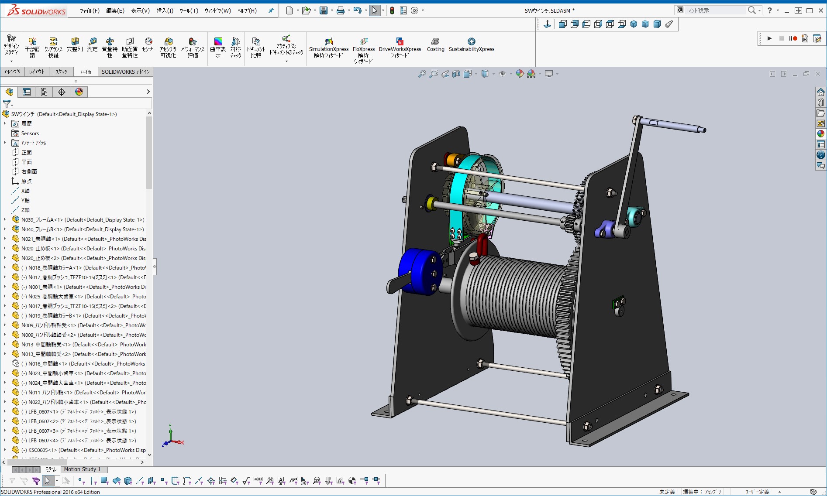
Task: Open Clearance Verification tool (クリアランス検証)
Action: [53, 47]
